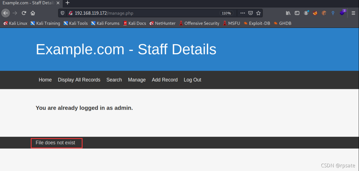Open the Firefox hamburger menu
Screen dimensions: 359x171
coord(353,13)
